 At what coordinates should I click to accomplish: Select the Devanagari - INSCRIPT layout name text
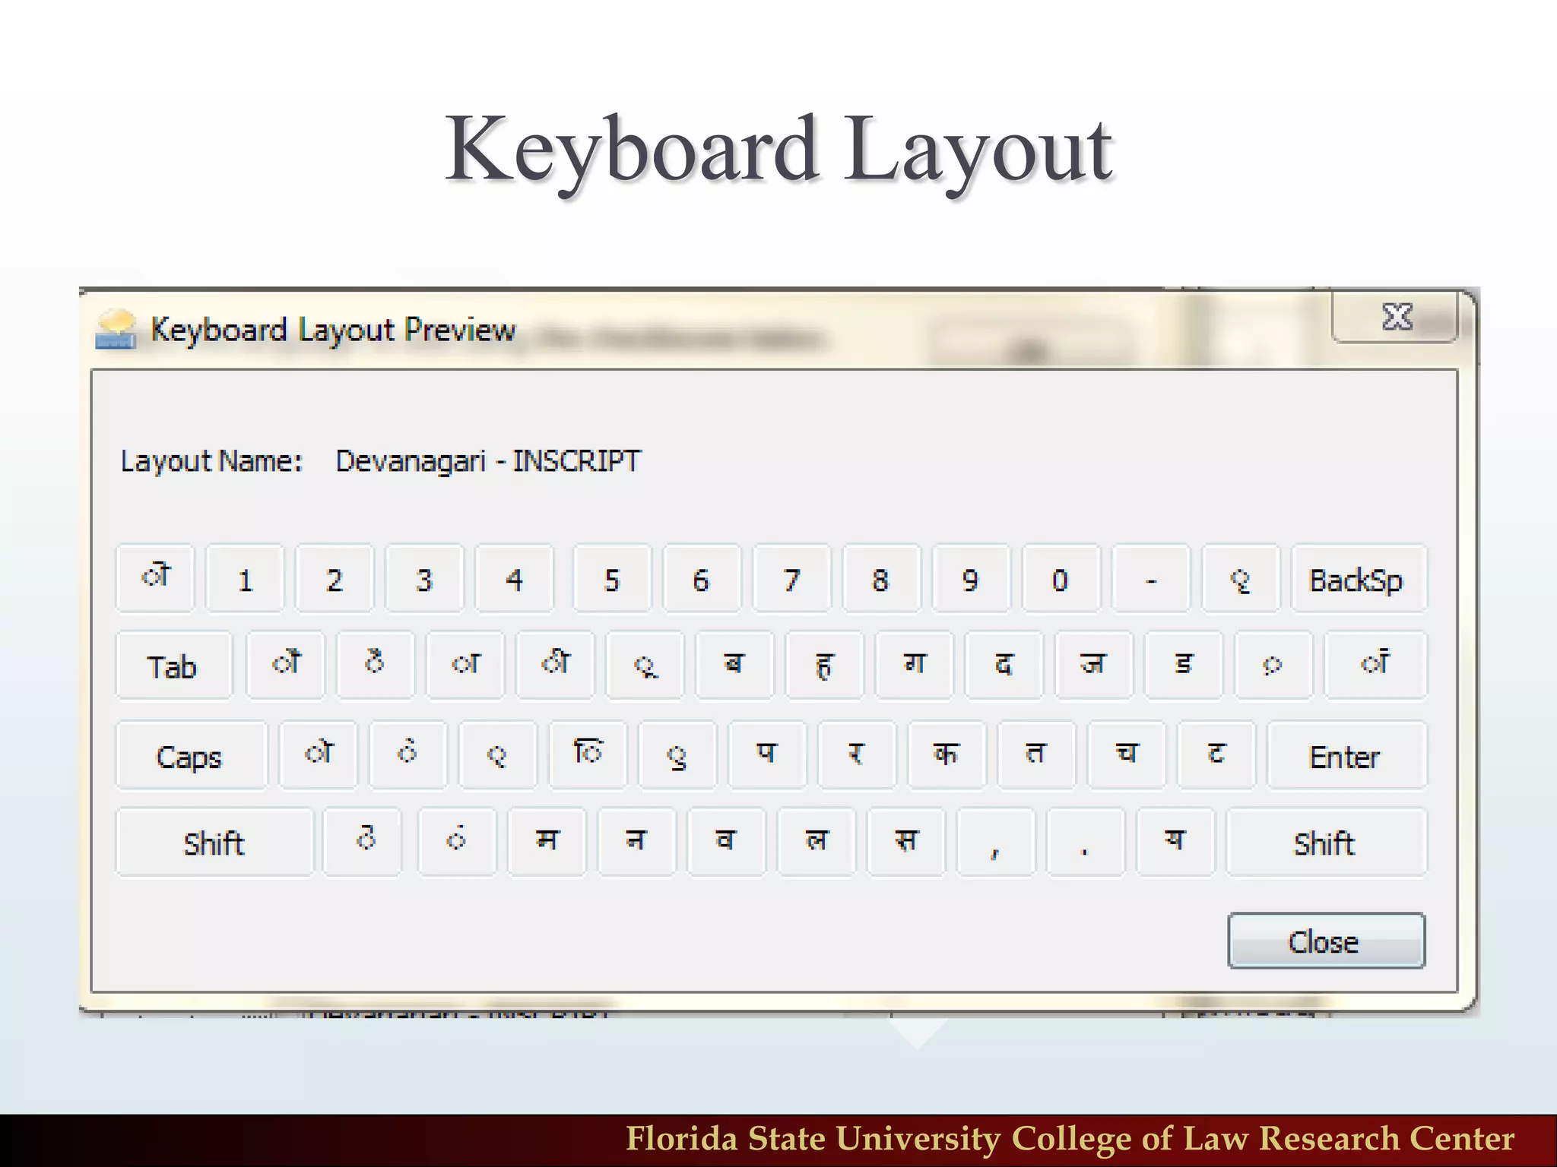(x=488, y=461)
